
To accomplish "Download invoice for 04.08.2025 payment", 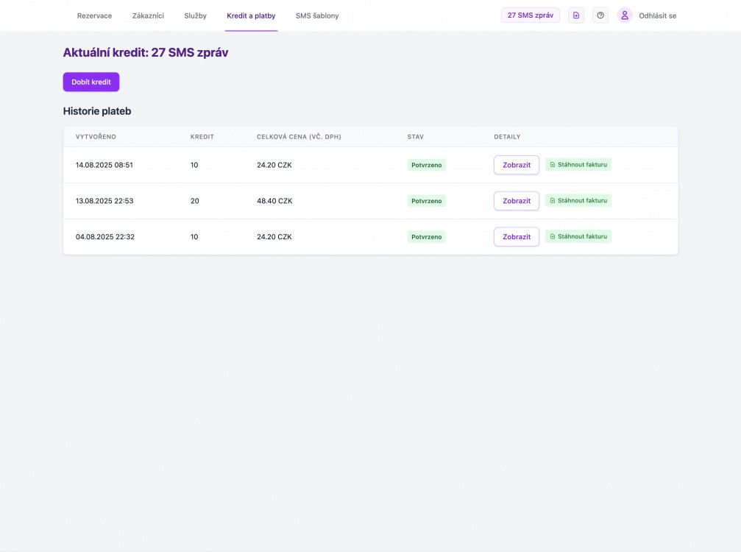I will [578, 236].
